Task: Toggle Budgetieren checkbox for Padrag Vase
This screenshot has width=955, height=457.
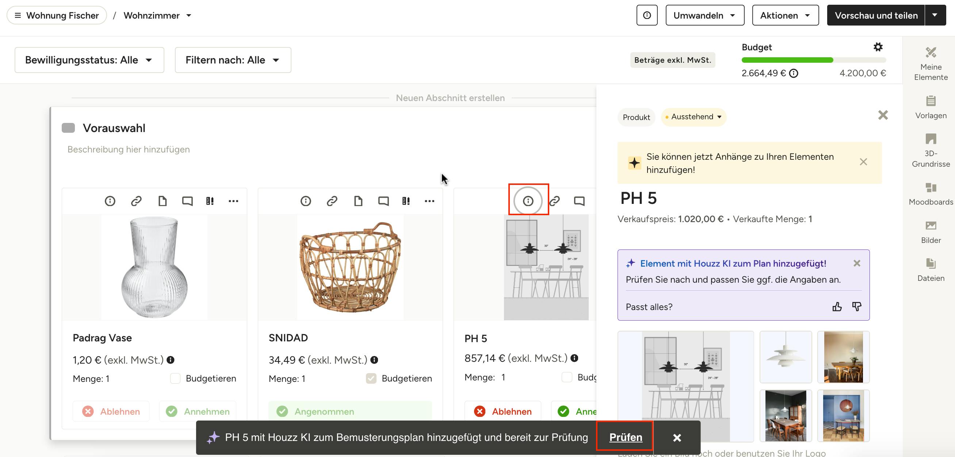Action: point(175,378)
